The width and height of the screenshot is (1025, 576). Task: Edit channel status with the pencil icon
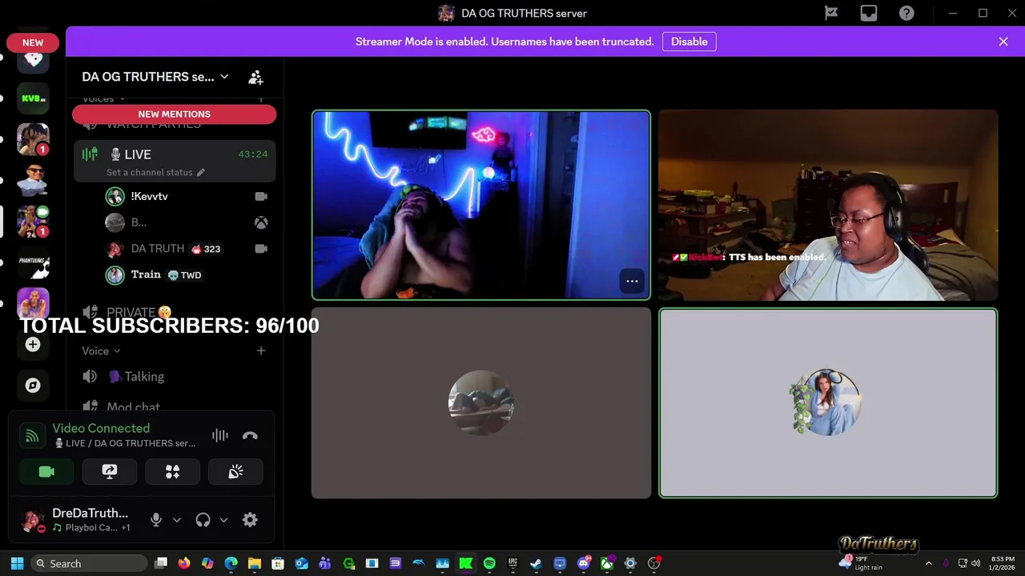coord(201,172)
